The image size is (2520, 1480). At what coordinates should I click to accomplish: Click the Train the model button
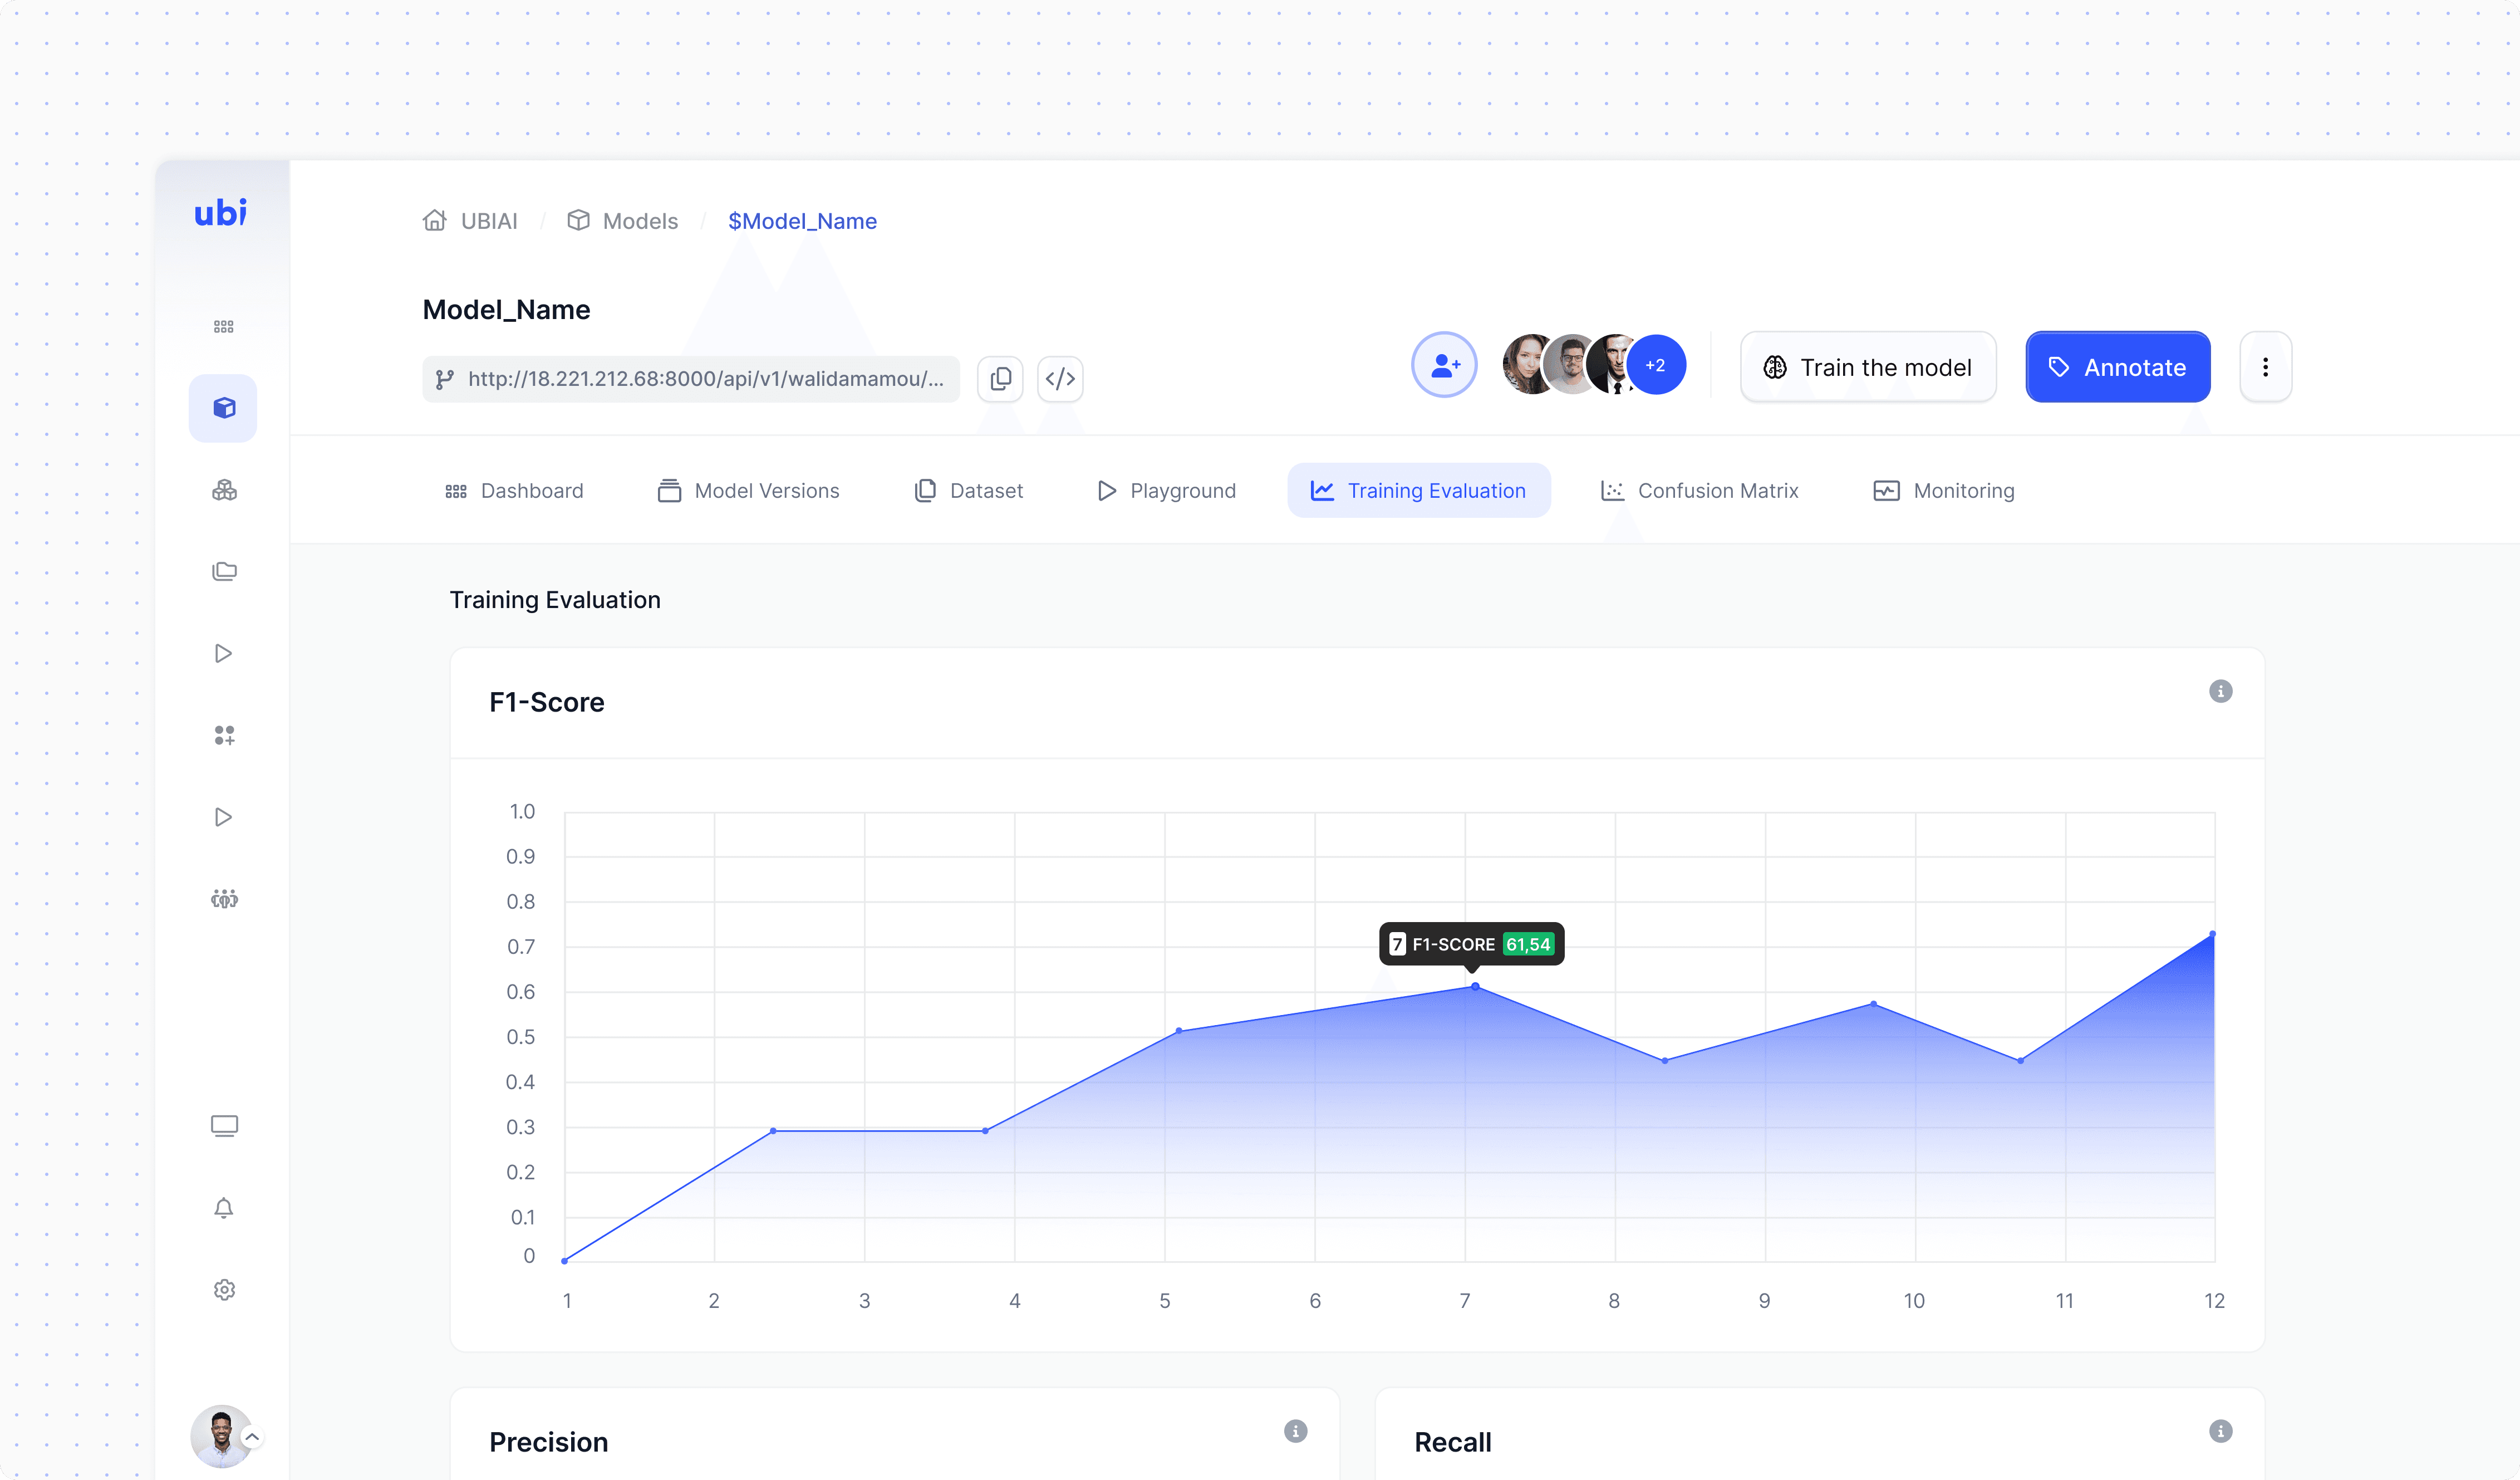click(x=1867, y=367)
